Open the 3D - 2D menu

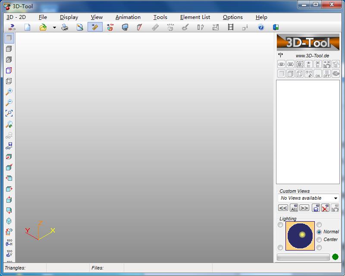pos(16,17)
